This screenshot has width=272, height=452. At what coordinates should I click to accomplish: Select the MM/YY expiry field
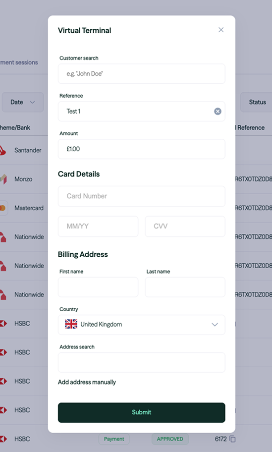[x=98, y=226]
